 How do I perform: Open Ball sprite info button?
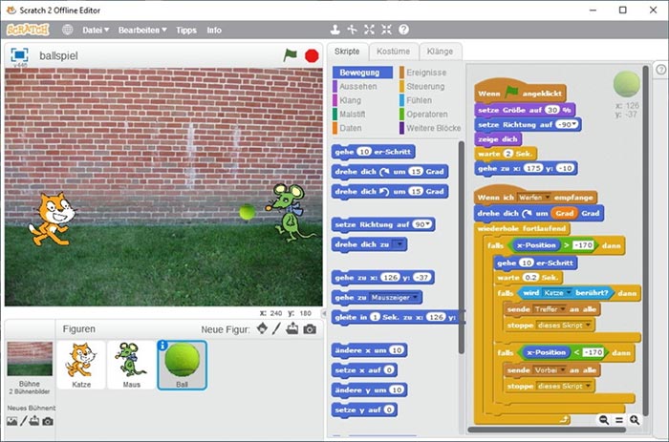(162, 346)
